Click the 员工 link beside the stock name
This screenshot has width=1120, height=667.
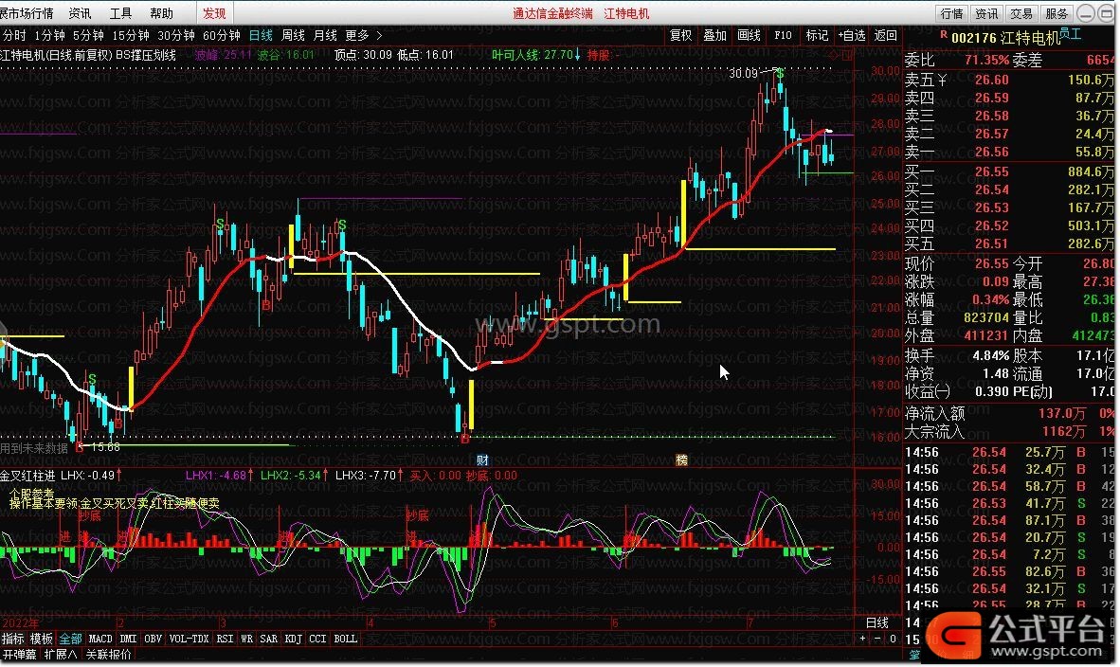coord(1071,34)
